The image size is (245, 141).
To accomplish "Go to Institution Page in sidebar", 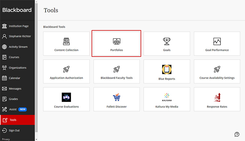I will pos(18,26).
